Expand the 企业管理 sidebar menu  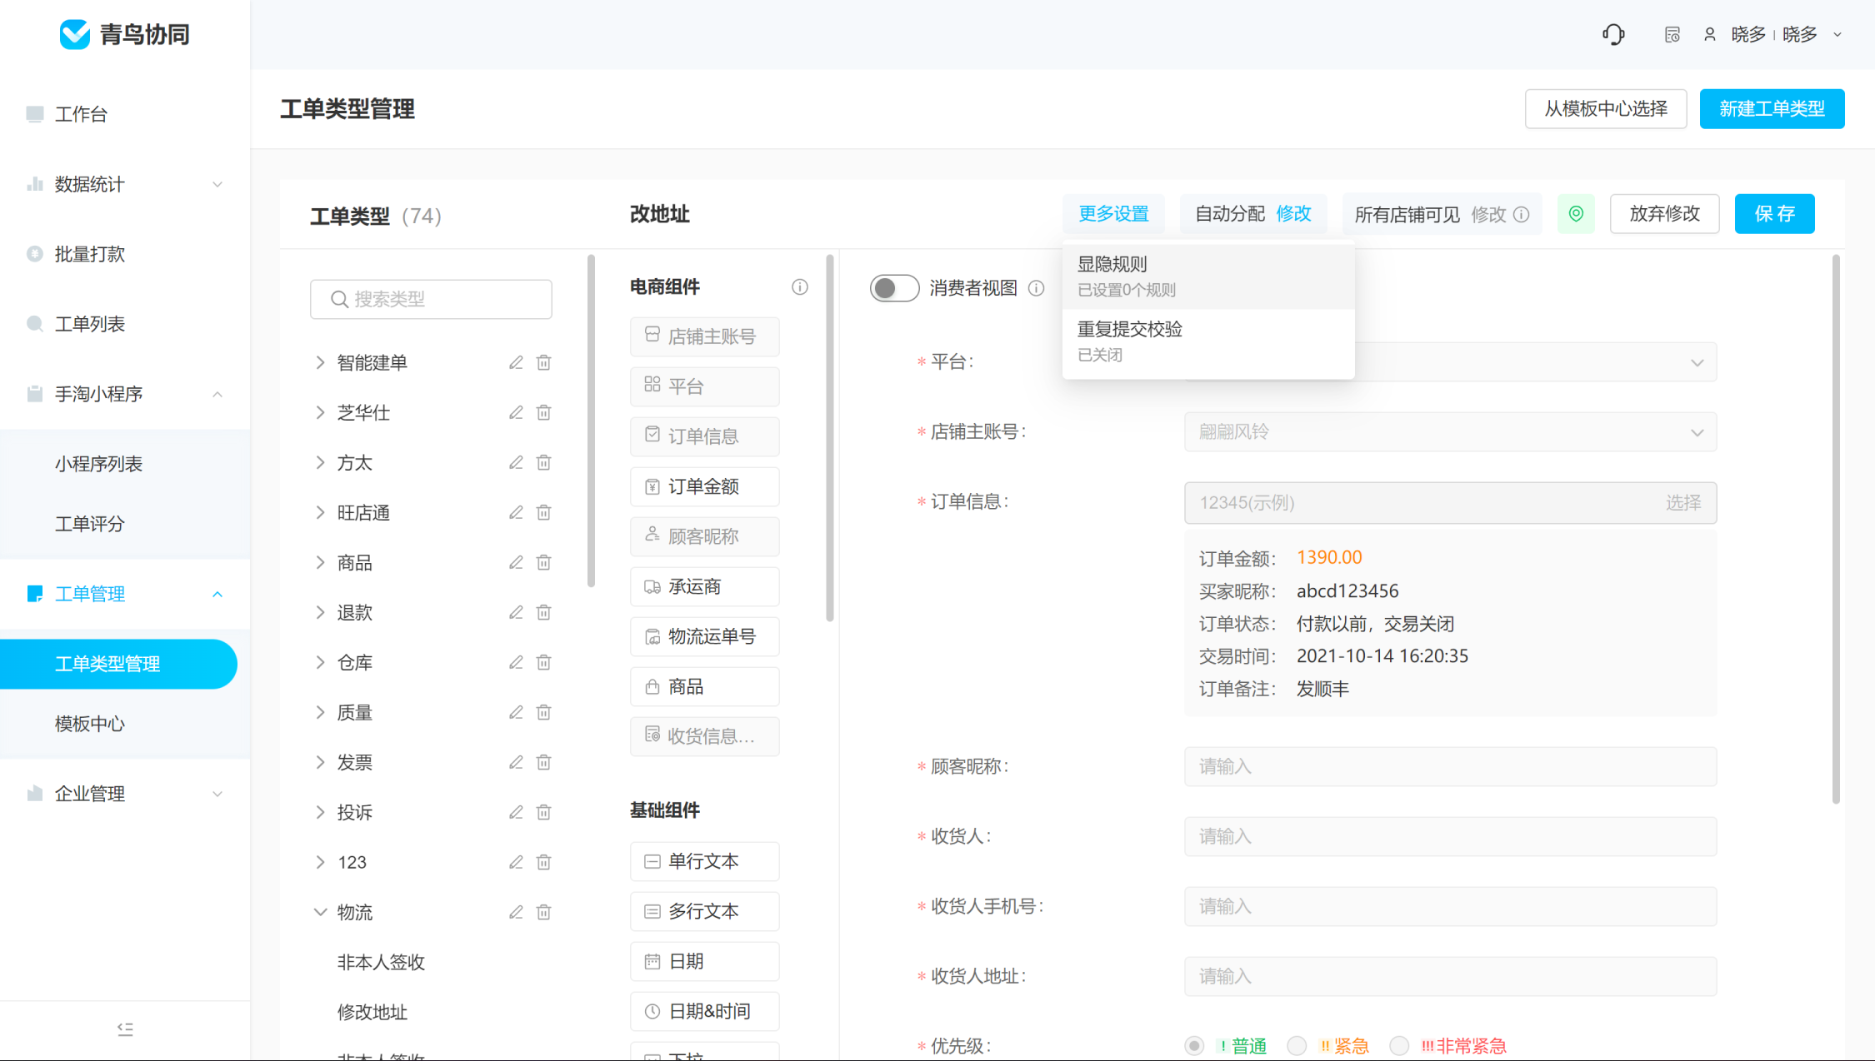(x=125, y=794)
